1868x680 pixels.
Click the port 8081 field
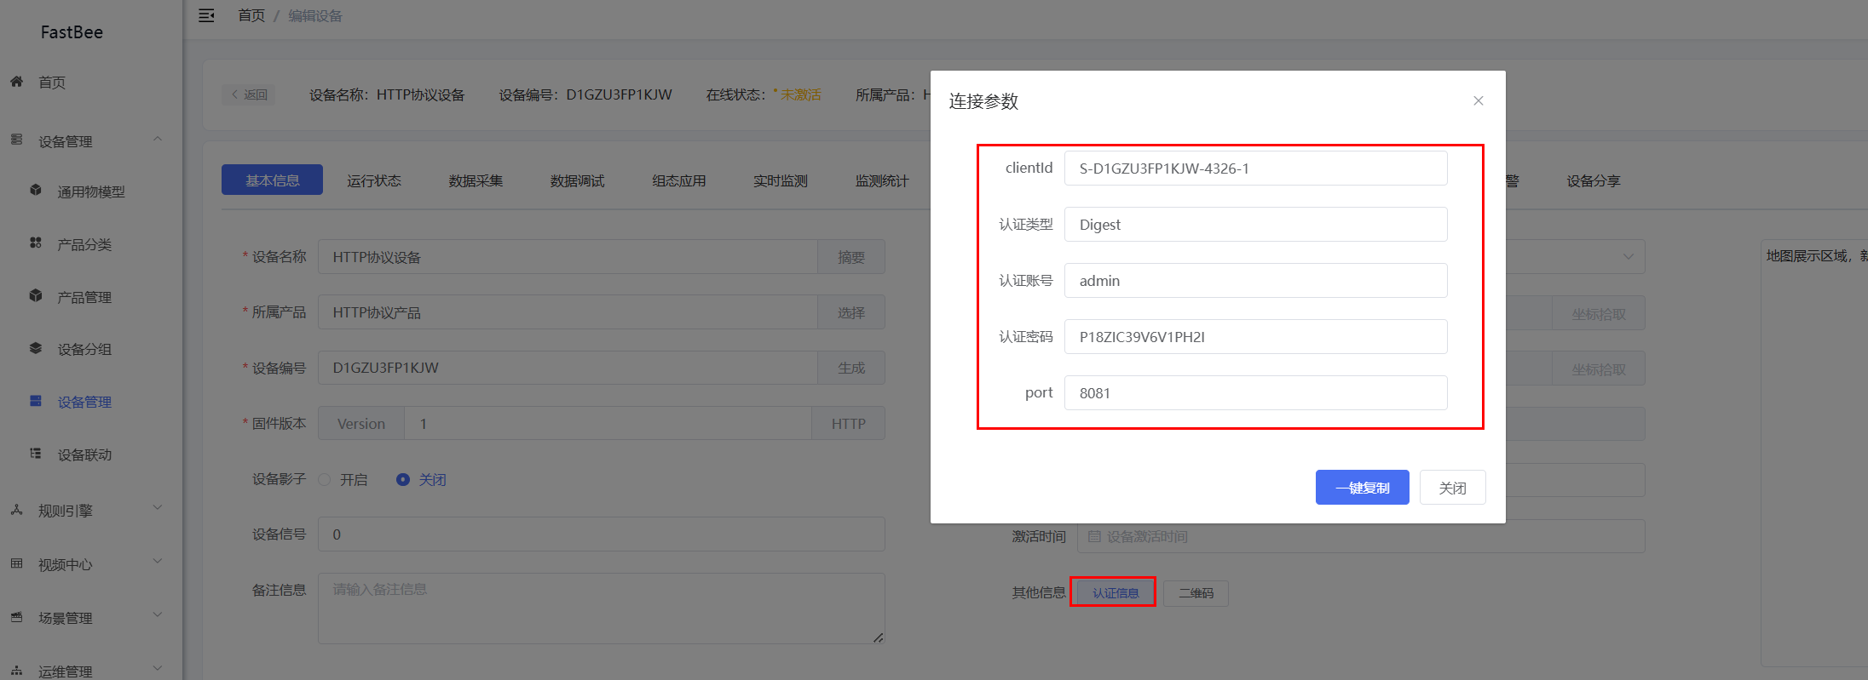(x=1255, y=393)
